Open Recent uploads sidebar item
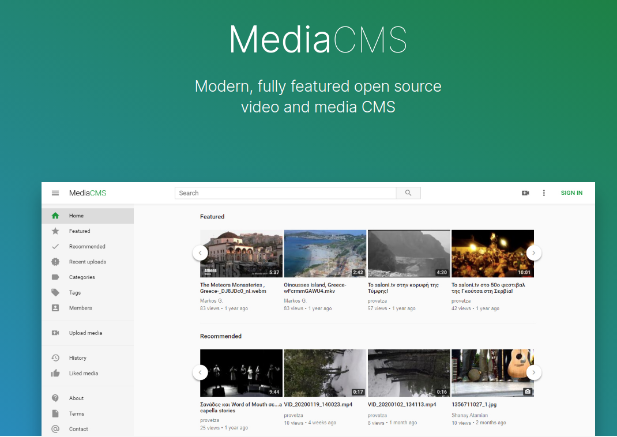Image resolution: width=617 pixels, height=437 pixels. click(88, 262)
